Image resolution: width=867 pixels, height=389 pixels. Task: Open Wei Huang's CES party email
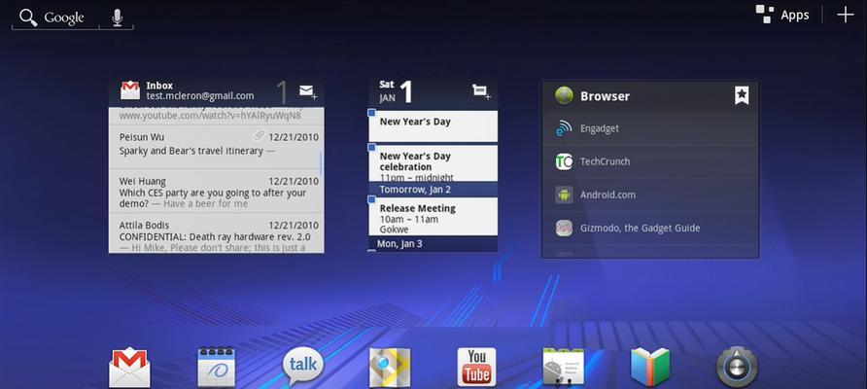[216, 191]
